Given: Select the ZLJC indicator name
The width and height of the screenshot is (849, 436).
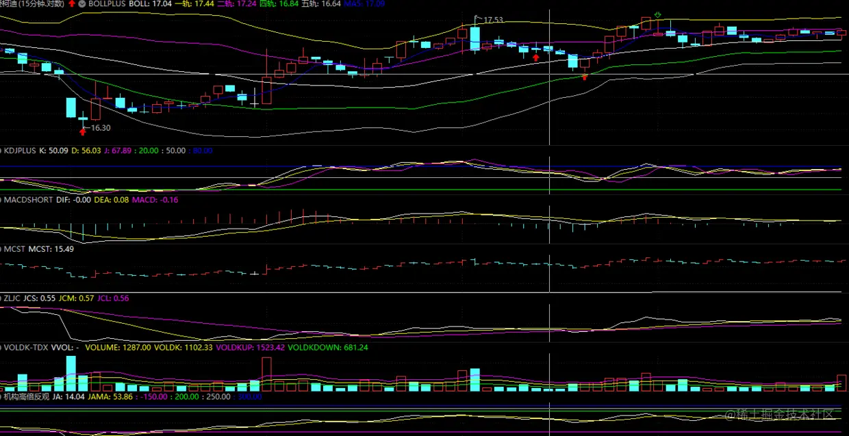Looking at the screenshot, I should click(12, 298).
